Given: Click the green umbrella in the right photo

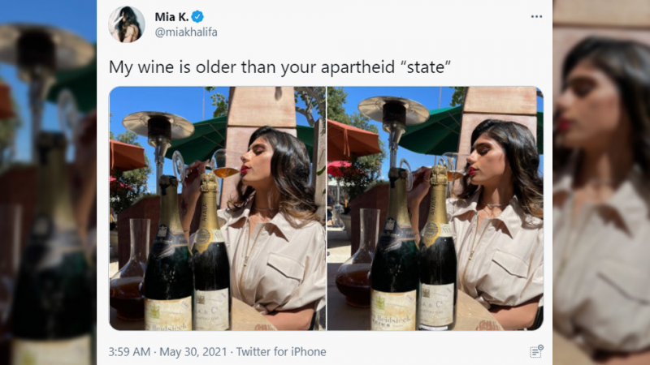Looking at the screenshot, I should (x=431, y=131).
